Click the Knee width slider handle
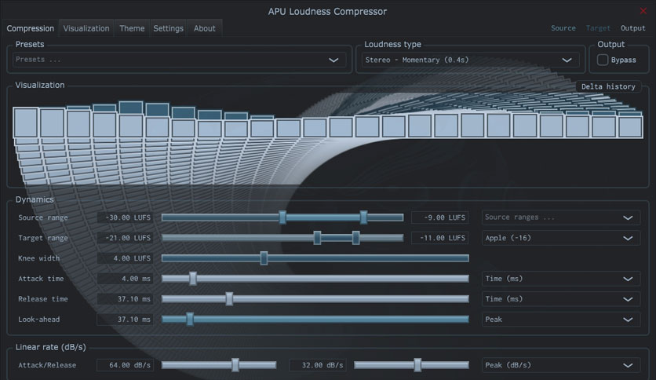This screenshot has width=656, height=380. click(264, 258)
